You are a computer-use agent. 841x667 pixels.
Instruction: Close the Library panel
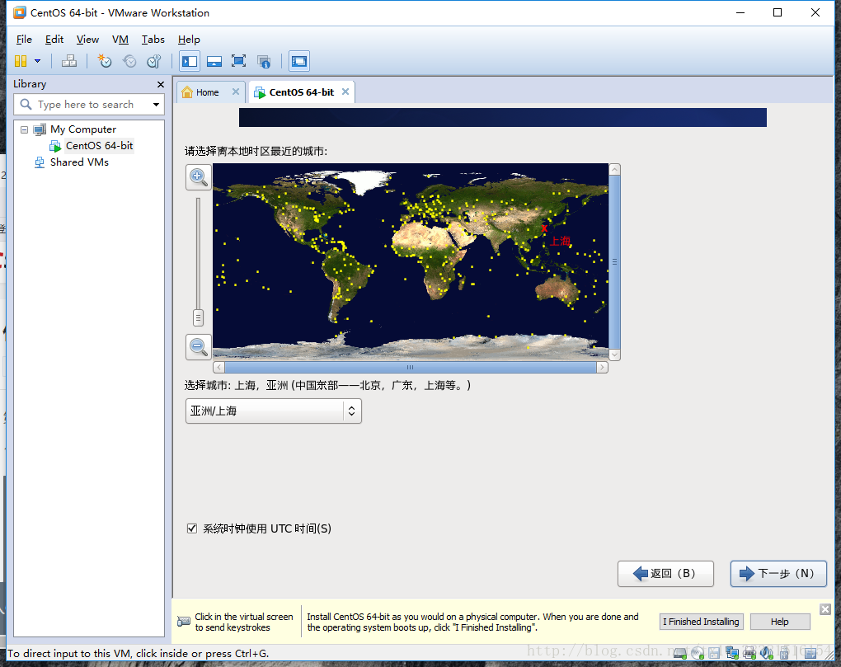pos(161,84)
